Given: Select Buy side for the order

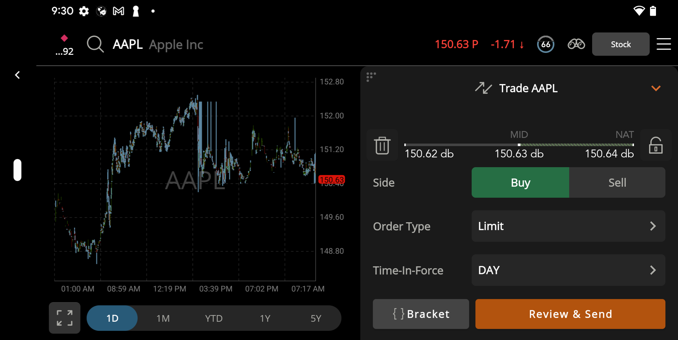Looking at the screenshot, I should pyautogui.click(x=520, y=183).
